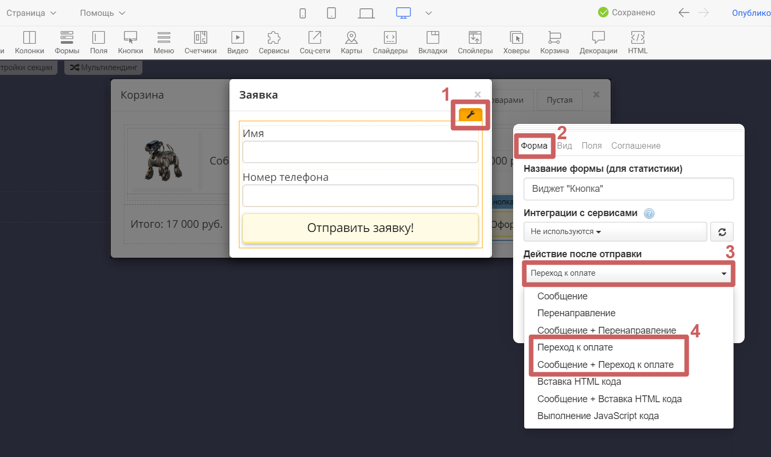Open the 'Действие после отправки' dropdown

628,274
